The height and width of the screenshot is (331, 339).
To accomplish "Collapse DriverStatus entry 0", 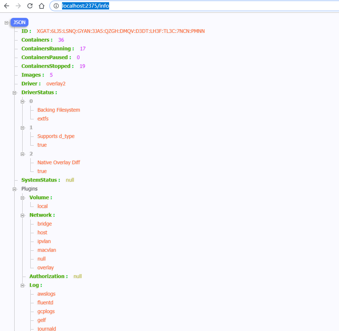I will pyautogui.click(x=23, y=101).
